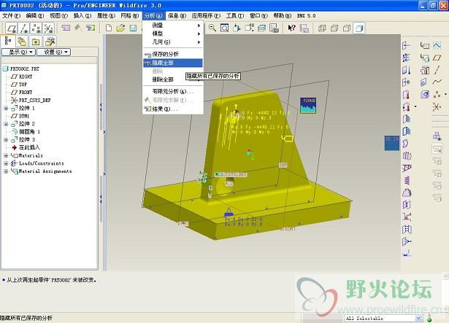Image resolution: width=449 pixels, height=323 pixels.
Task: Switch to wireframe display mode
Action: tap(322, 28)
